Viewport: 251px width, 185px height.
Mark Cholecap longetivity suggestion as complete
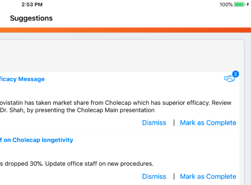click(x=208, y=176)
